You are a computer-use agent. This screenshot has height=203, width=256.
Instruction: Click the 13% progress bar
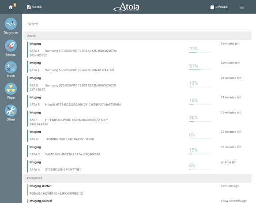click(200, 87)
